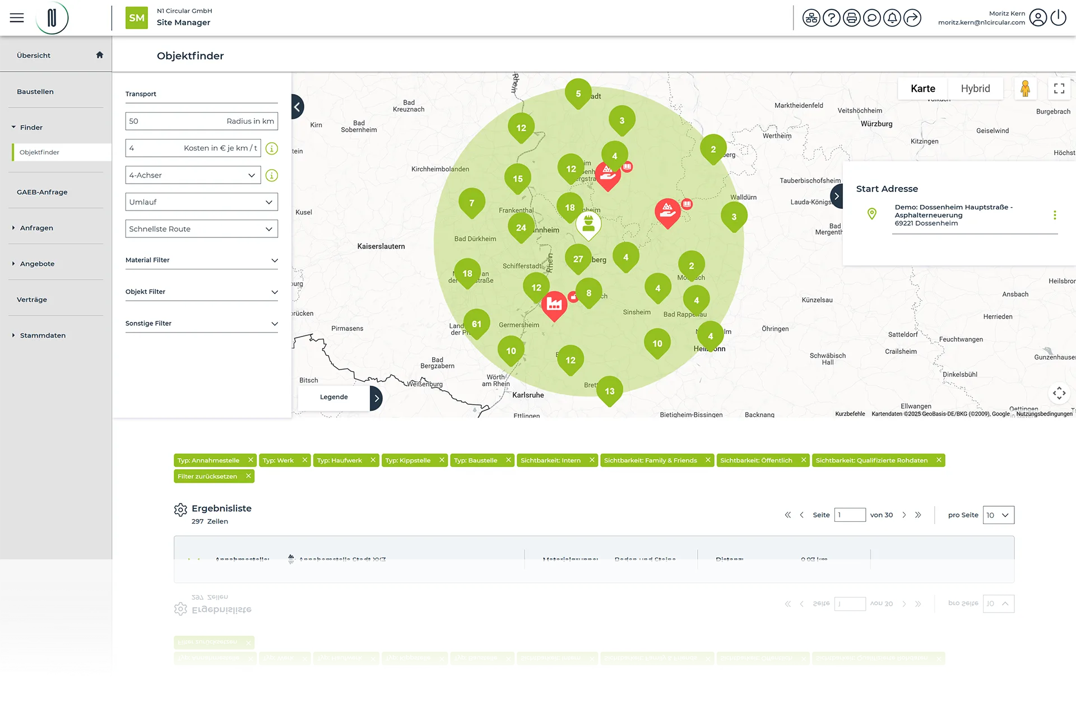The image size is (1076, 715).
Task: Collapse the Start Adresse panel arrow
Action: (837, 197)
